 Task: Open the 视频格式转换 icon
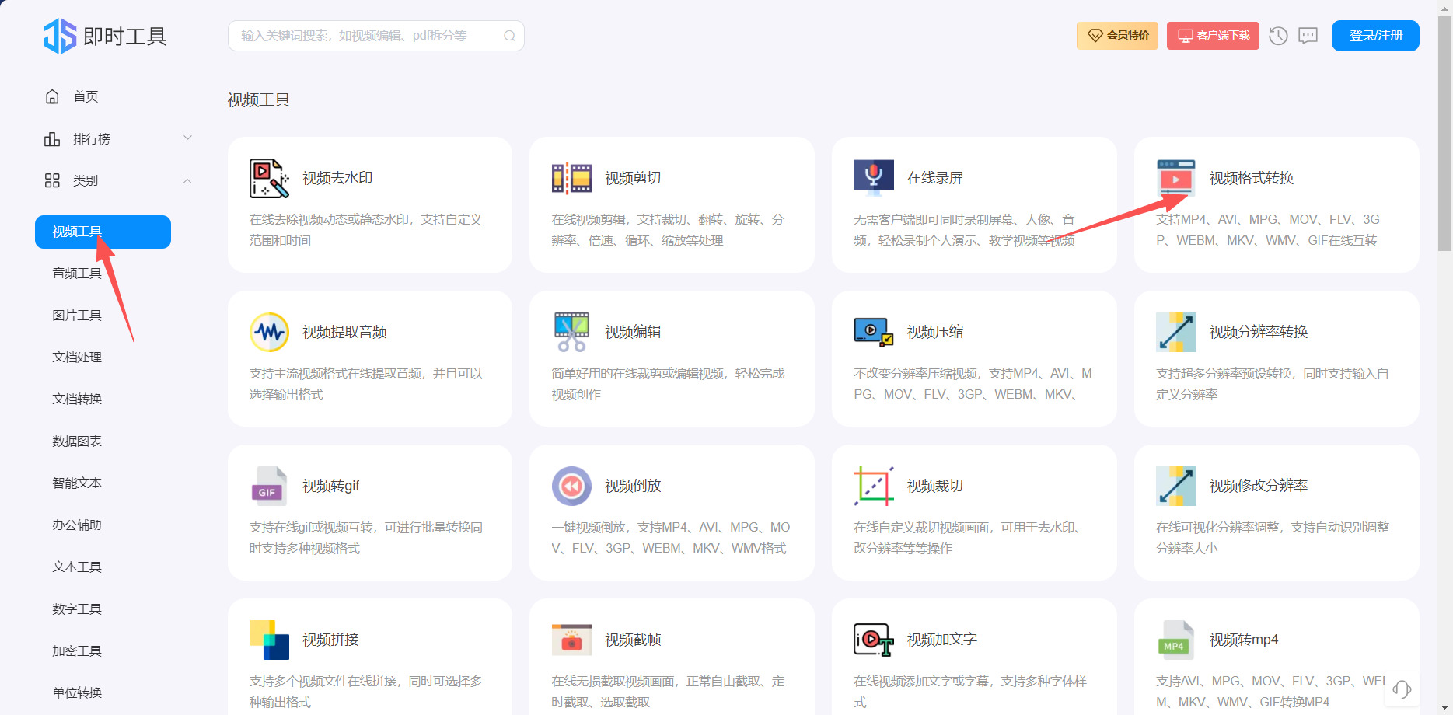pos(1176,178)
